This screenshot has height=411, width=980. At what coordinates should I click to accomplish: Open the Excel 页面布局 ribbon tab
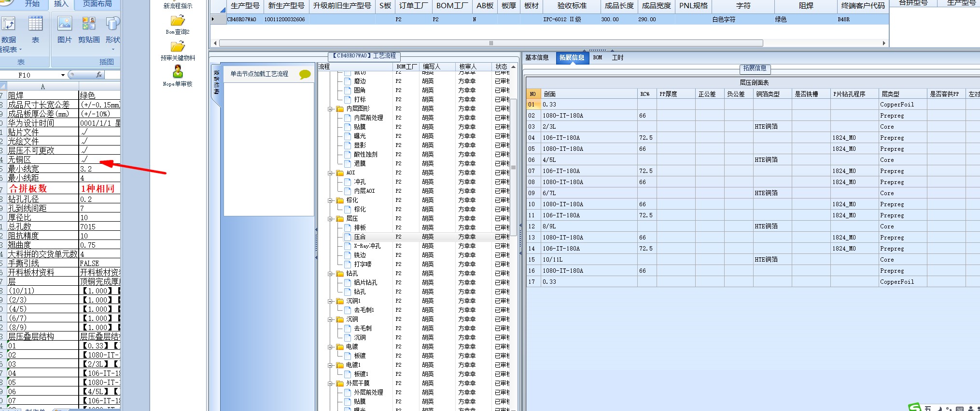98,4
